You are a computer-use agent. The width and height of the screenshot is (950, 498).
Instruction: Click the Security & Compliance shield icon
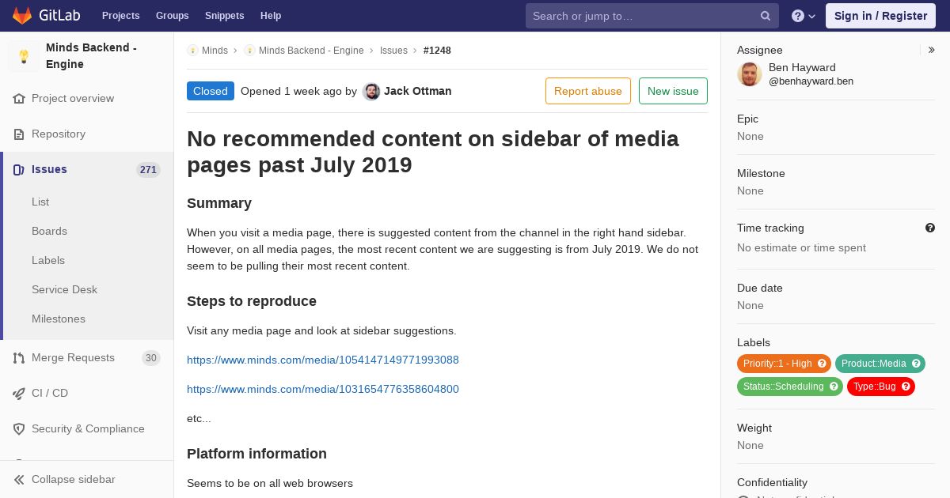point(19,429)
